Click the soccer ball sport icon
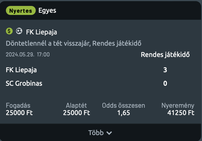This screenshot has height=141, width=202. (x=19, y=31)
